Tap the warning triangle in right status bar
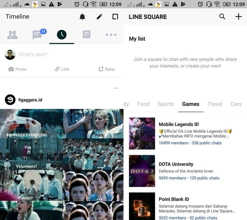This screenshot has height=220, width=247. click(175, 4)
